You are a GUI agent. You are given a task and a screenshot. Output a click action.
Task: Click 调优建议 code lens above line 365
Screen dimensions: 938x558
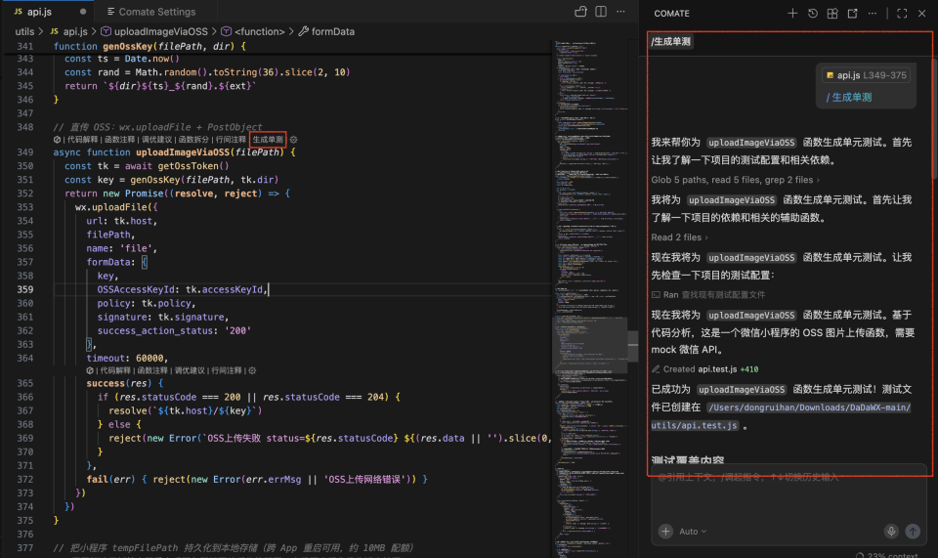pos(190,370)
